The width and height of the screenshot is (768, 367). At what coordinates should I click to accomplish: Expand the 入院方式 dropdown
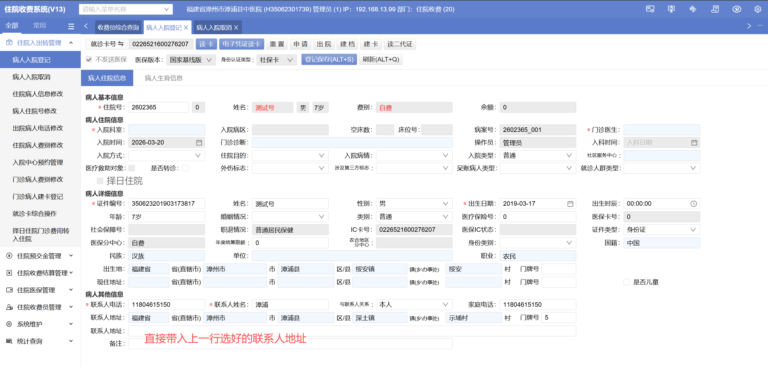pos(167,156)
